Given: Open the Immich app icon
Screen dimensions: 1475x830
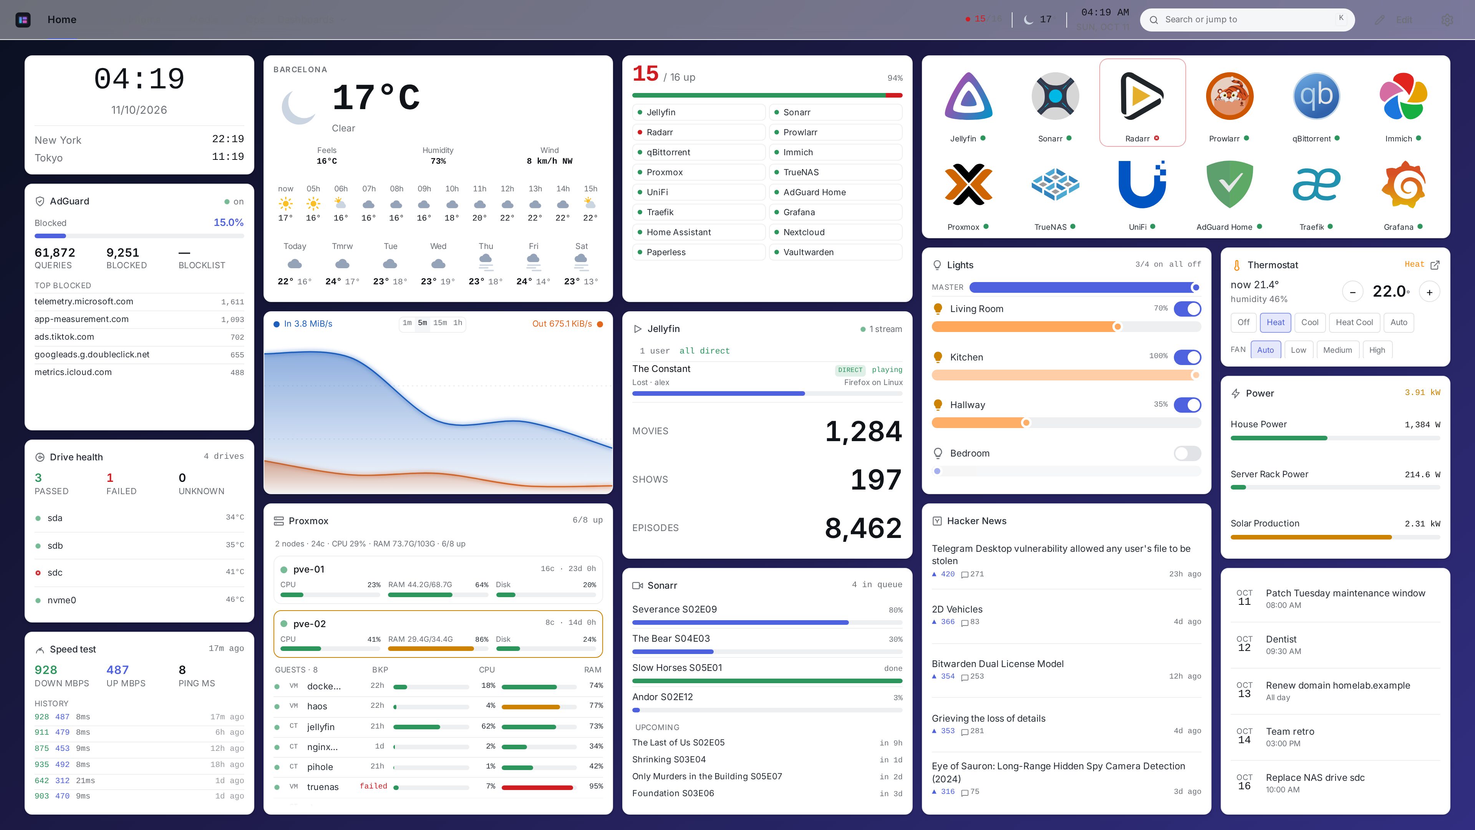Looking at the screenshot, I should [x=1404, y=96].
